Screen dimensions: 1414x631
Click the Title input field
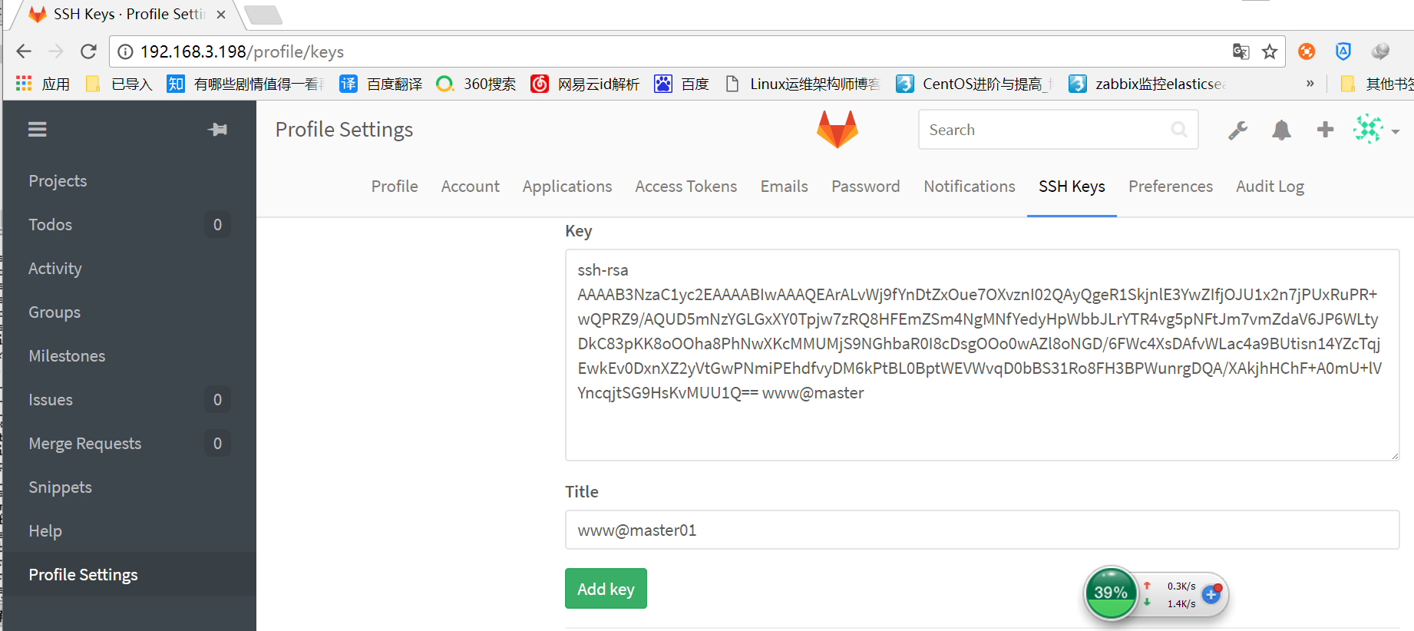pyautogui.click(x=982, y=530)
